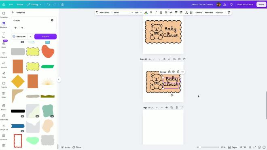
Task: Move Page 10 down with chevron
Action: click(x=159, y=59)
